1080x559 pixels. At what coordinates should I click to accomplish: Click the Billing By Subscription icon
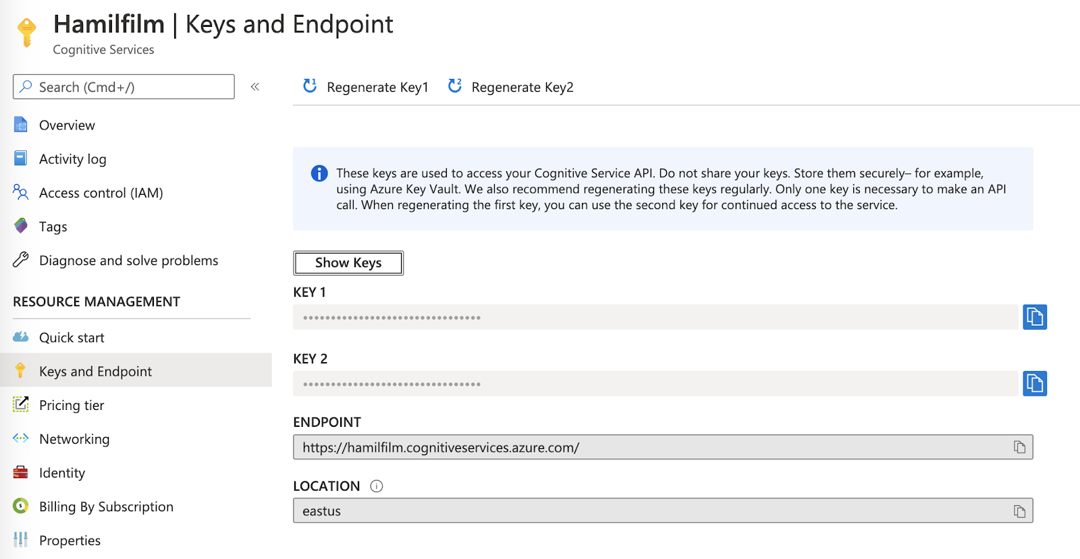click(x=21, y=506)
